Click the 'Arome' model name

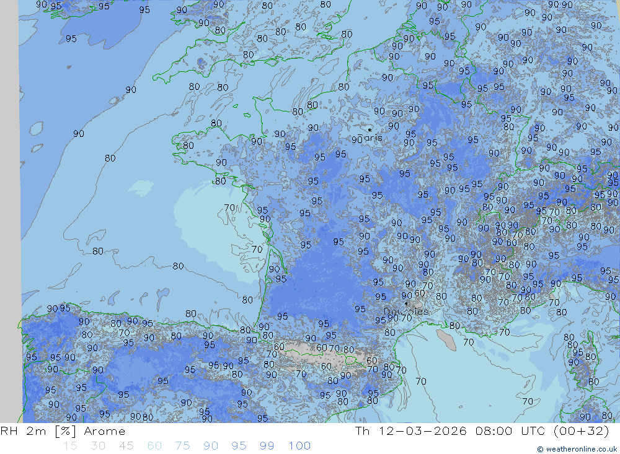coord(104,431)
